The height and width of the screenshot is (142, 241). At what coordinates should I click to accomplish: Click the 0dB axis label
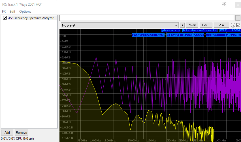pos(63,36)
